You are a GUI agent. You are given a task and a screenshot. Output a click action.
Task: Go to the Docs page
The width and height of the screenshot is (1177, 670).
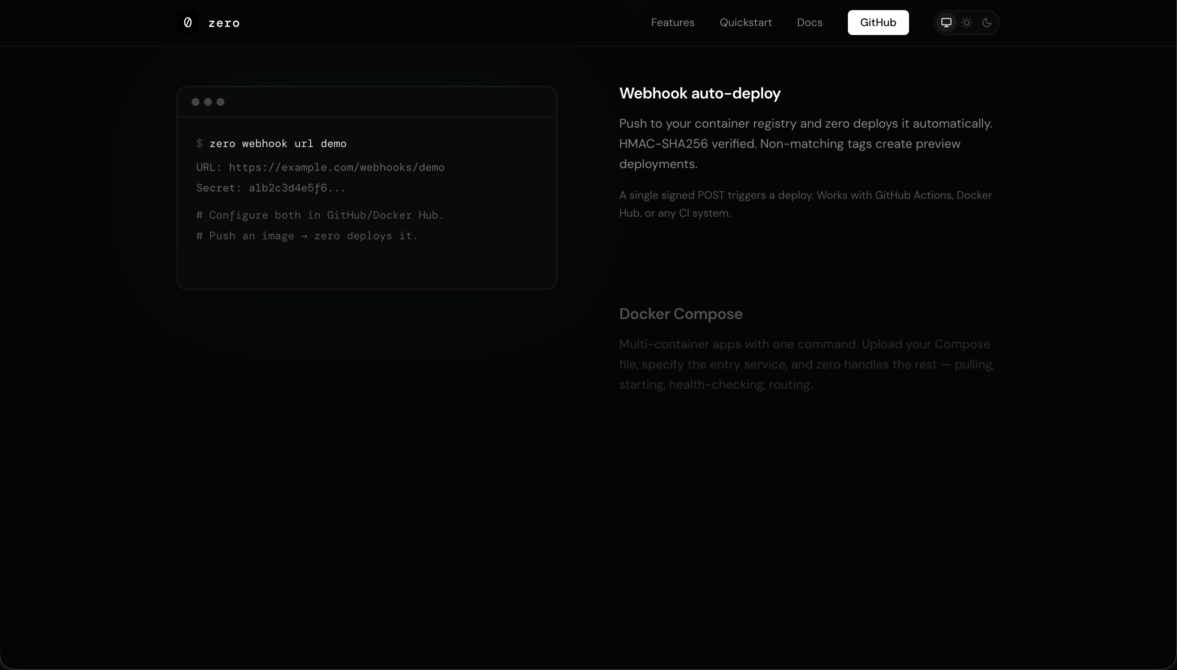point(810,23)
